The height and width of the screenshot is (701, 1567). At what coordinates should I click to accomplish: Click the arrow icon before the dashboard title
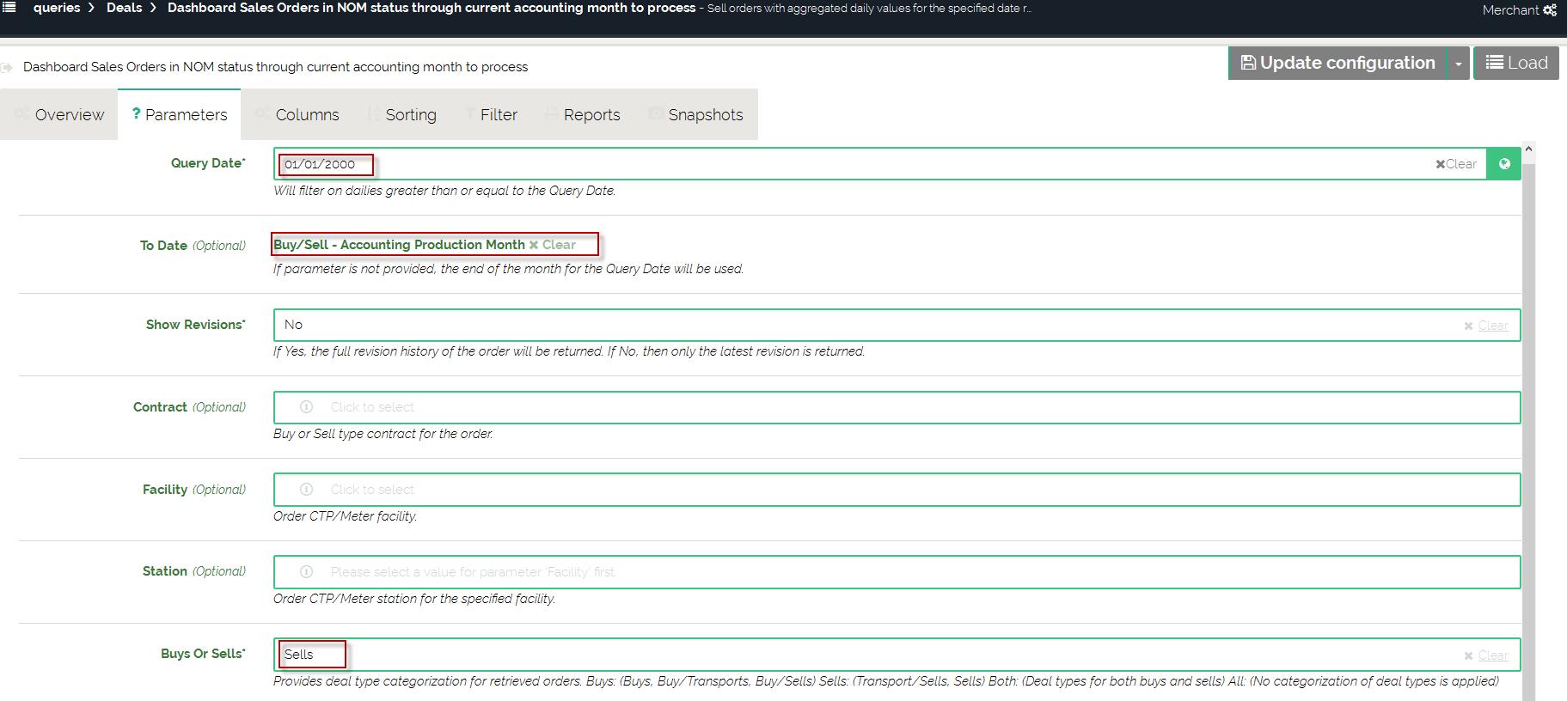tap(8, 67)
